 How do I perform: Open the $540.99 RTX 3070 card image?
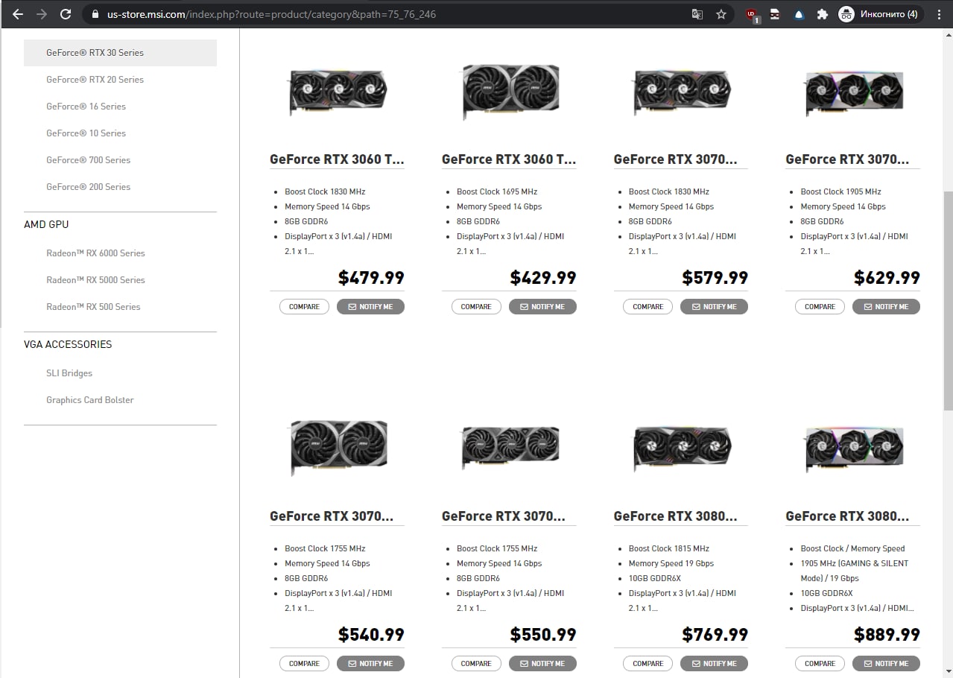click(x=338, y=446)
